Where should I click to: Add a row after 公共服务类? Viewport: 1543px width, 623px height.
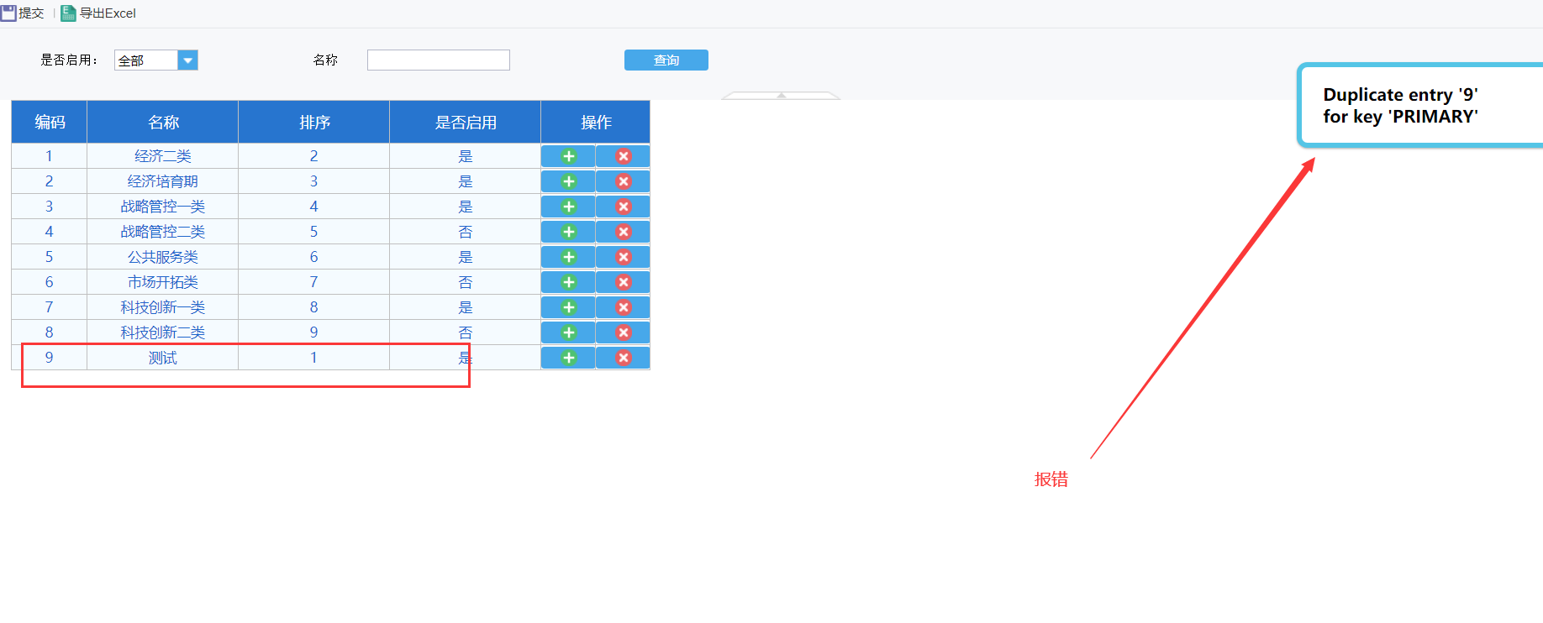568,257
